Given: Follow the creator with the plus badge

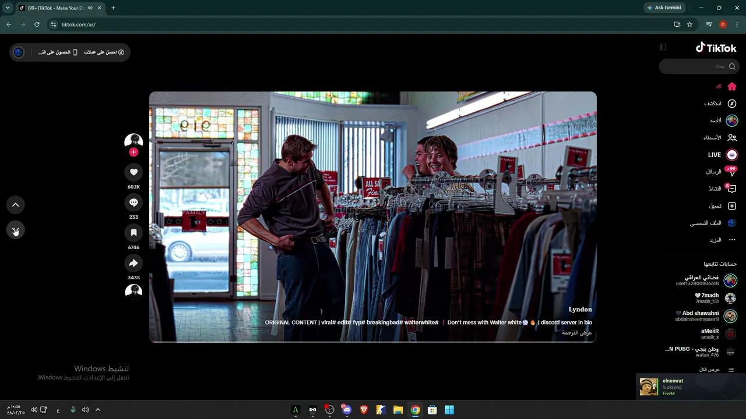Looking at the screenshot, I should [133, 152].
